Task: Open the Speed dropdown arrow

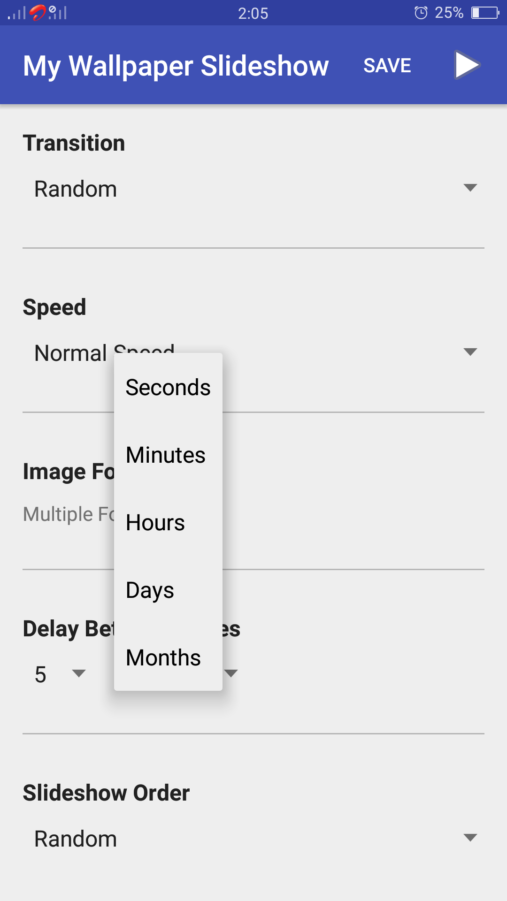Action: click(x=470, y=352)
